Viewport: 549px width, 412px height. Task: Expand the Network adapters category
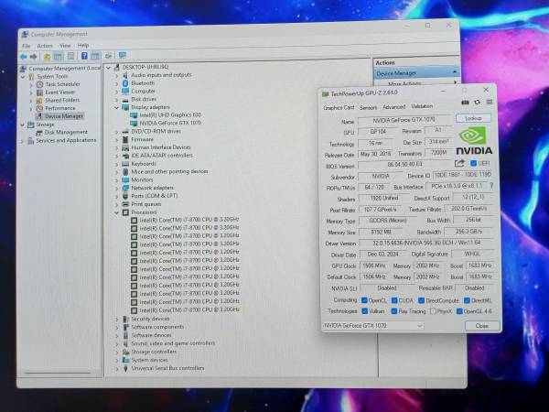(x=116, y=187)
